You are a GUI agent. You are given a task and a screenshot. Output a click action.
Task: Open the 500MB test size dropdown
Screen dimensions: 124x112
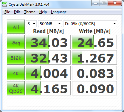point(50,24)
